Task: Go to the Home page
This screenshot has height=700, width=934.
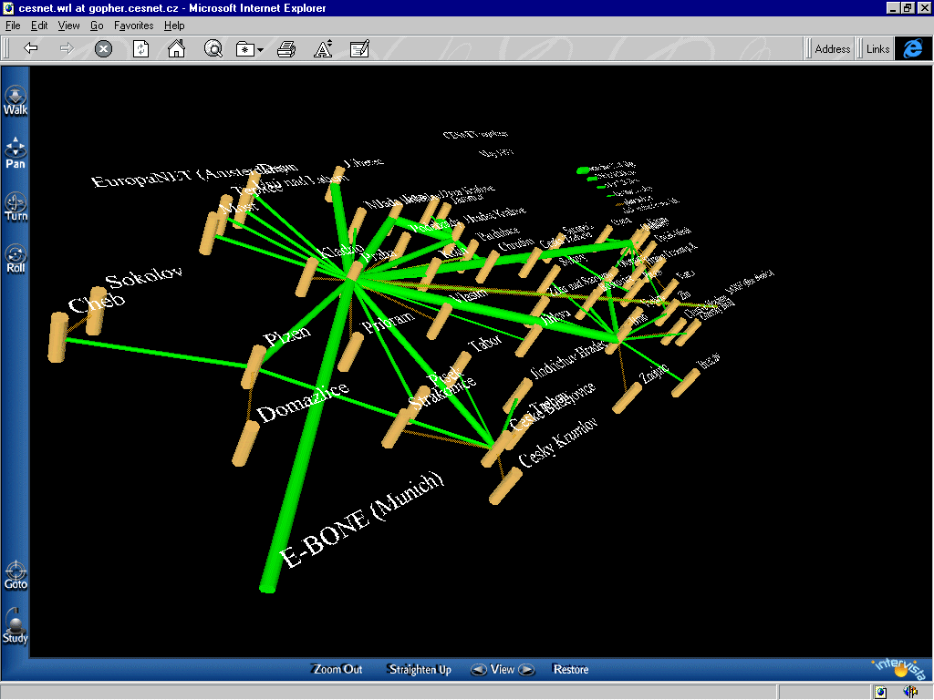Action: pyautogui.click(x=176, y=49)
